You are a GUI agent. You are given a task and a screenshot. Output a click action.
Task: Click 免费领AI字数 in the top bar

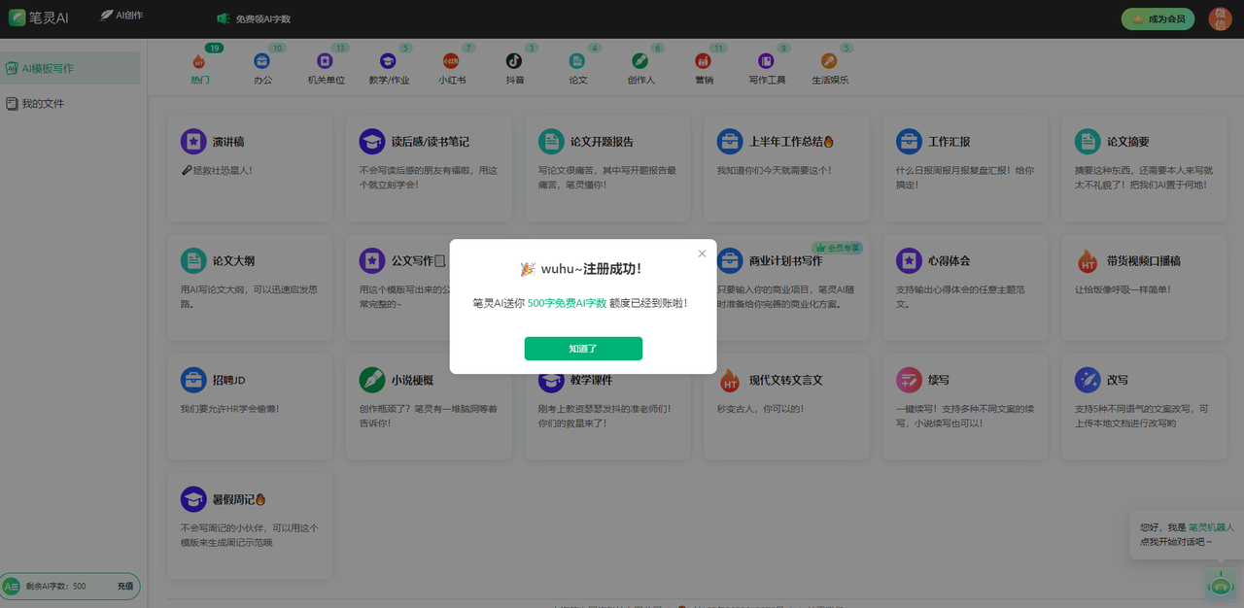(x=258, y=17)
